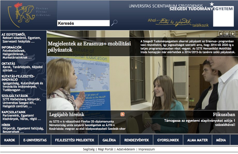The width and height of the screenshot is (238, 154).
Task: Select the MÉDIA tab
Action: pyautogui.click(x=221, y=140)
